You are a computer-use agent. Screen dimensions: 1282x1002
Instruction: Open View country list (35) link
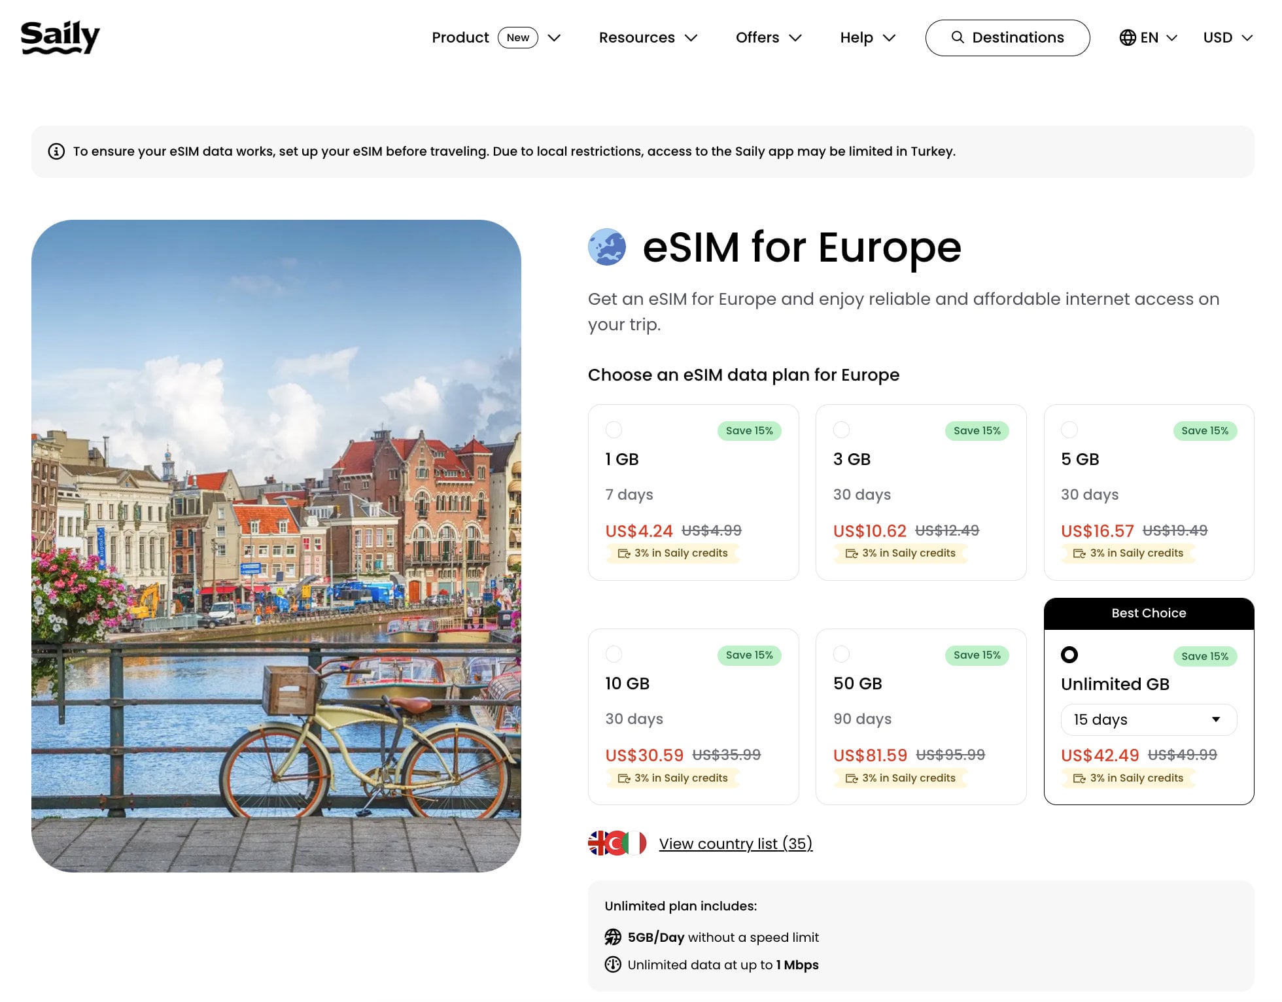(x=735, y=844)
